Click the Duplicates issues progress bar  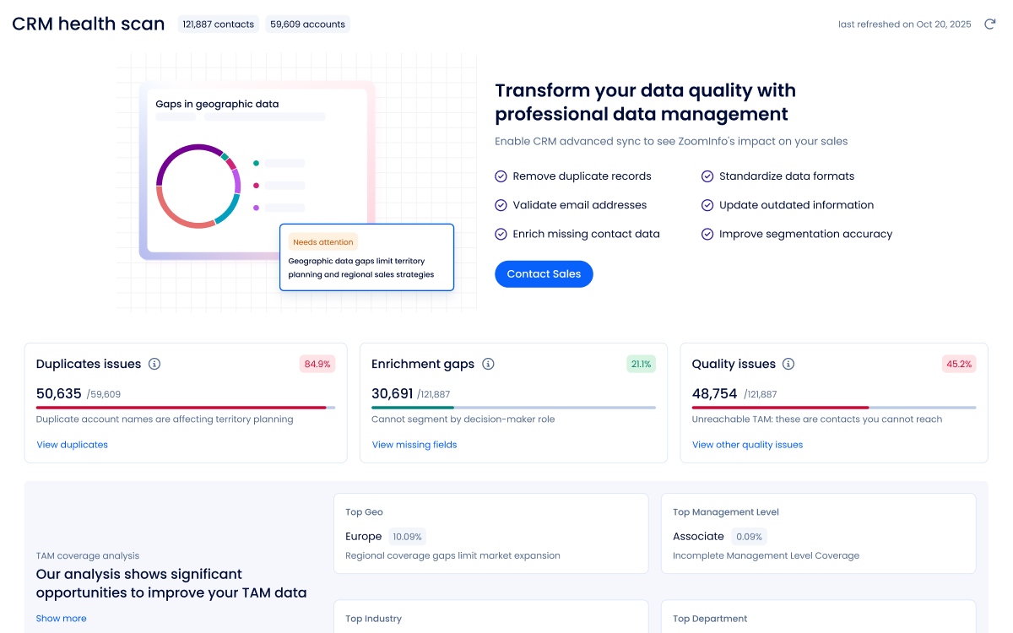click(x=186, y=408)
